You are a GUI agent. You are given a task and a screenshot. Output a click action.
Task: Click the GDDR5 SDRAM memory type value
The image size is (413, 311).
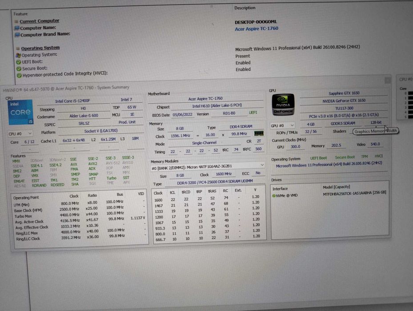coord(343,123)
